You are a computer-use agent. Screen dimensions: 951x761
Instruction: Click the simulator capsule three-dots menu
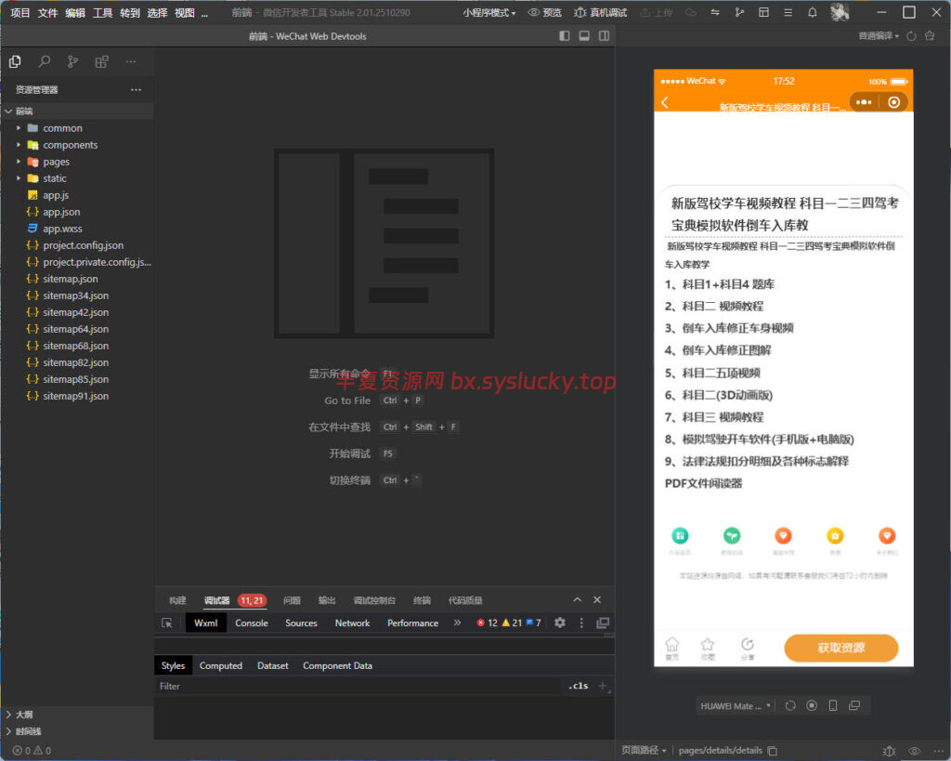click(x=864, y=102)
